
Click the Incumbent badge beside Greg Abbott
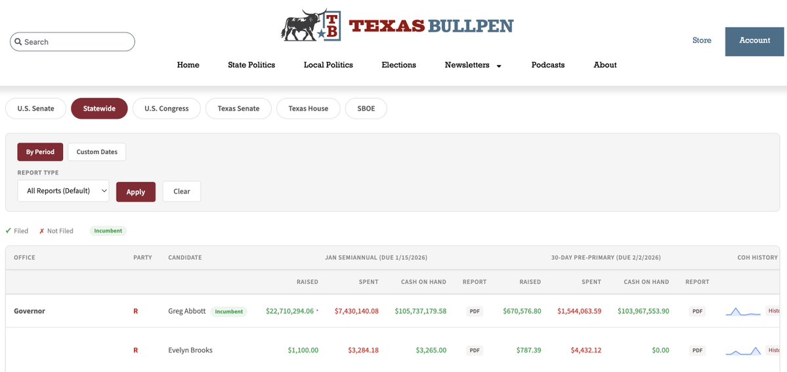[x=229, y=312]
